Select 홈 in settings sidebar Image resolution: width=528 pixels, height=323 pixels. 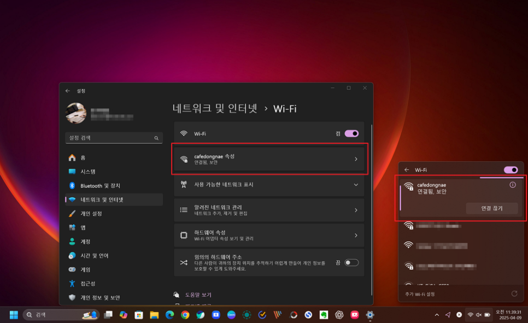pyautogui.click(x=114, y=157)
